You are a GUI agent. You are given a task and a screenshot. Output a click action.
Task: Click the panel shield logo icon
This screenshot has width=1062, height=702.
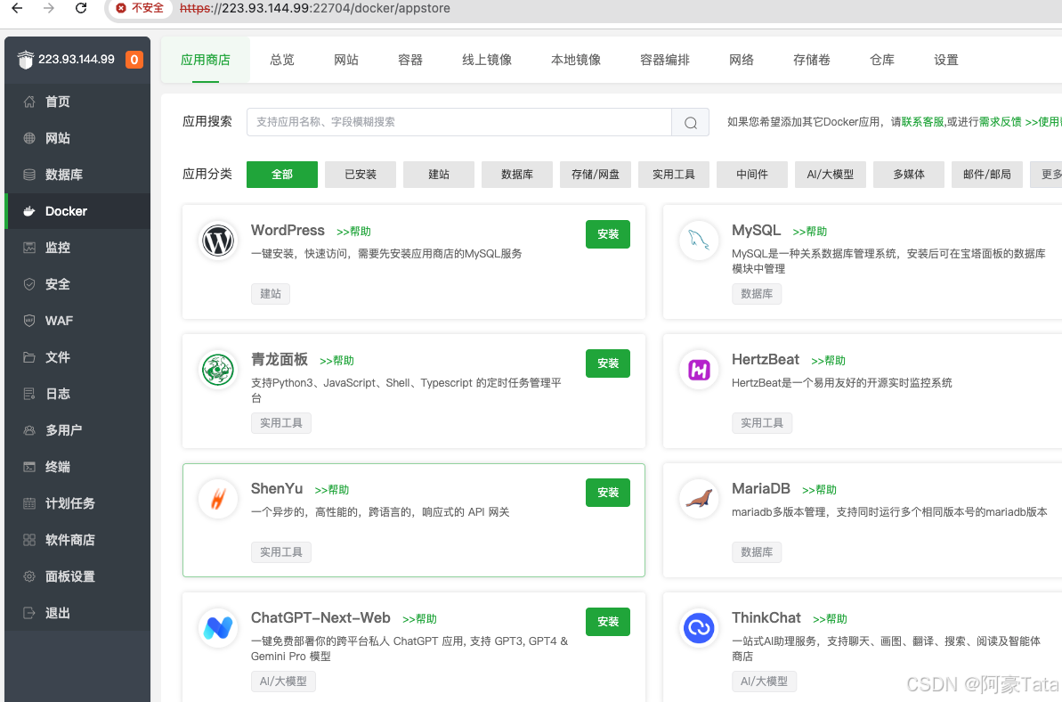point(25,60)
